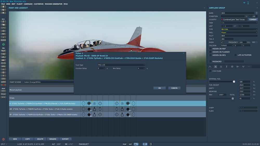Viewport: 260px width, 146px height.
Task: Click the FREQUENCY field showing 124
Action: point(243,42)
